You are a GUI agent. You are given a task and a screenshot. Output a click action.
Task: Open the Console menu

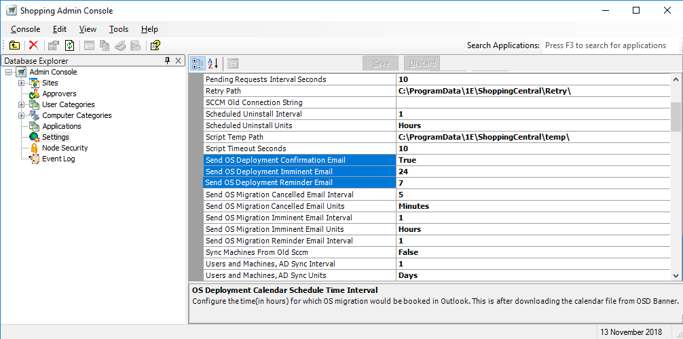(26, 29)
